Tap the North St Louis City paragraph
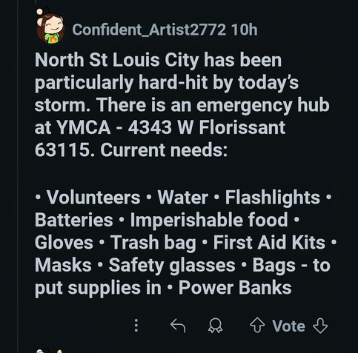Screen dimensions: 358x353 coord(182,104)
